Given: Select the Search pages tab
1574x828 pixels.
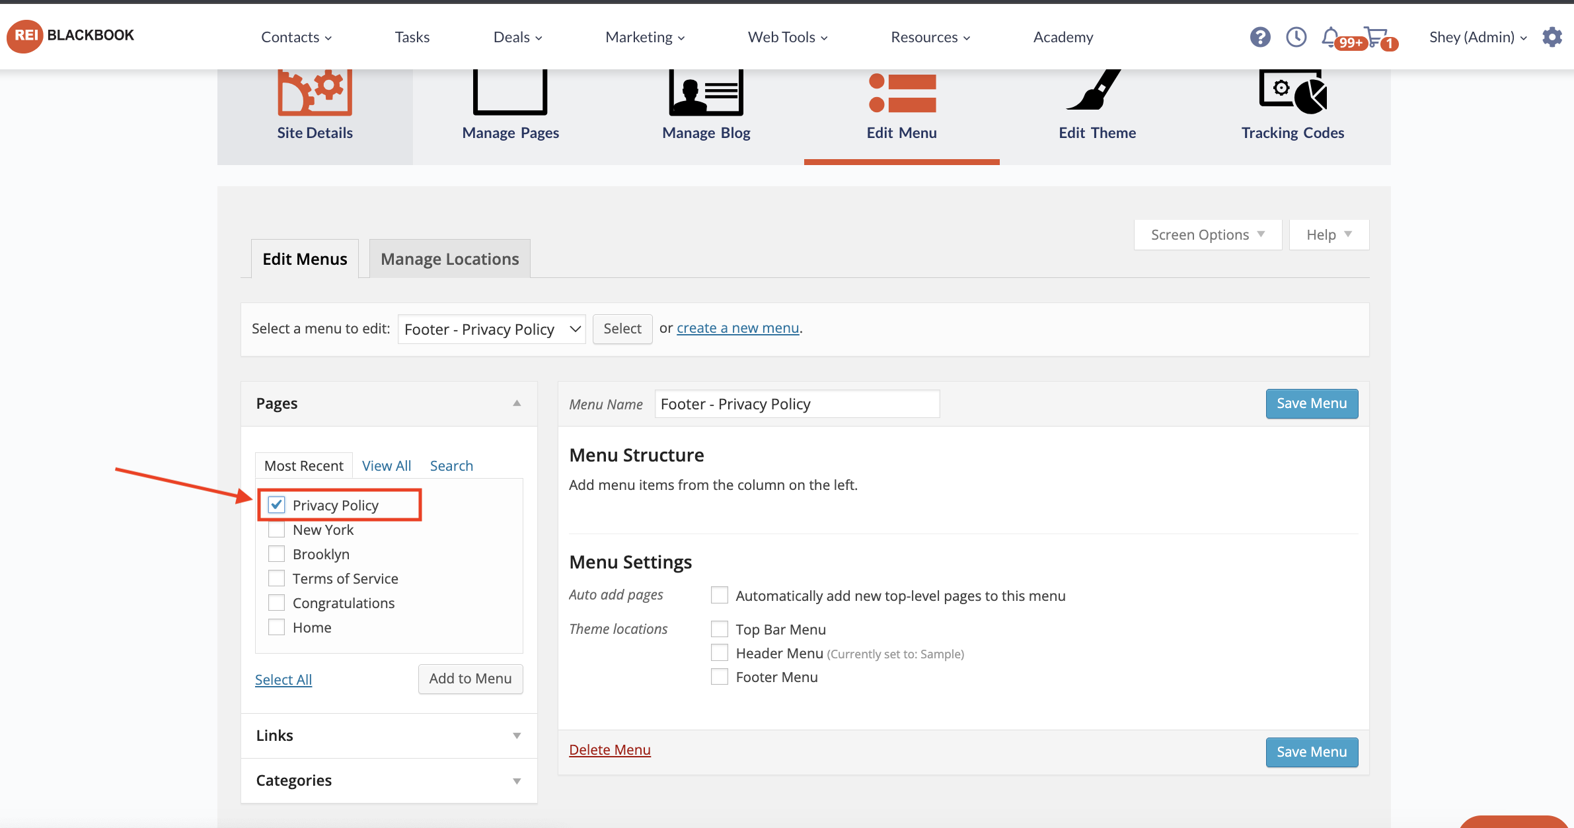Looking at the screenshot, I should coord(451,466).
